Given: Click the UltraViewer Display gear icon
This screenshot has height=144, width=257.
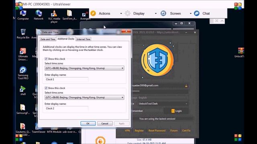Looking at the screenshot, I should pos(128,13).
